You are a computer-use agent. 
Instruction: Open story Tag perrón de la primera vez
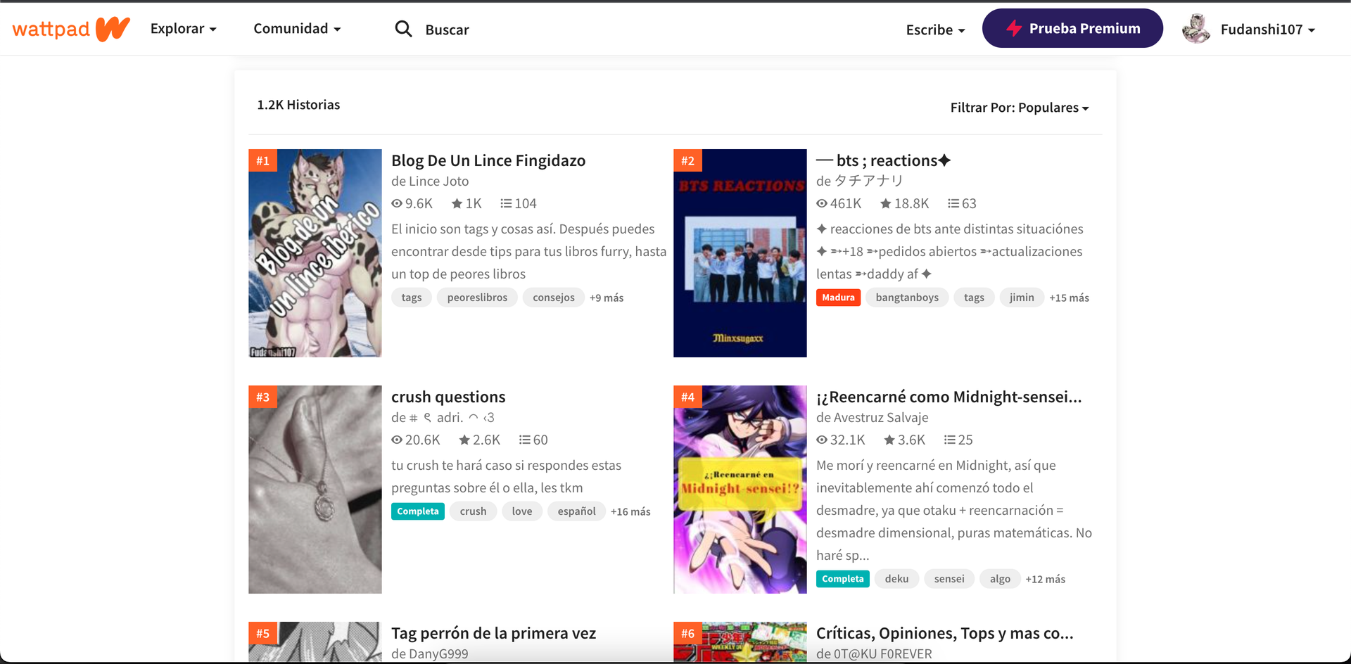click(493, 633)
